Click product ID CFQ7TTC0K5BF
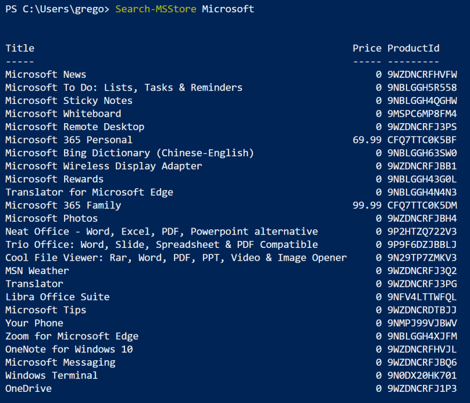Screen dimensions: 470x403 click(x=422, y=140)
